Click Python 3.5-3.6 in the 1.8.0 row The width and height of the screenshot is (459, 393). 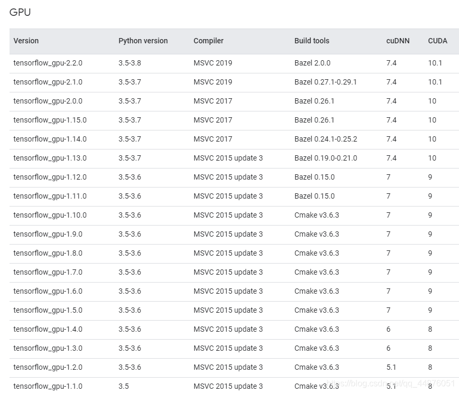[x=130, y=254]
